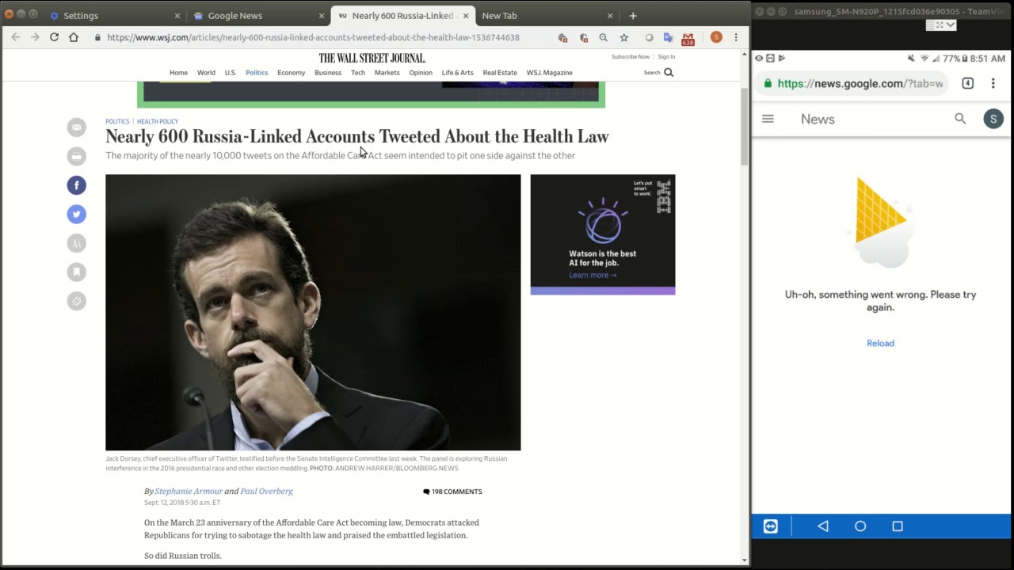
Task: Open the Home section in WSJ nav
Action: [178, 72]
